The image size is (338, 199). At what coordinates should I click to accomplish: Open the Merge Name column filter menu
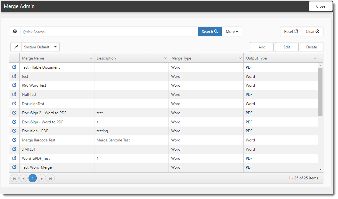pos(91,58)
